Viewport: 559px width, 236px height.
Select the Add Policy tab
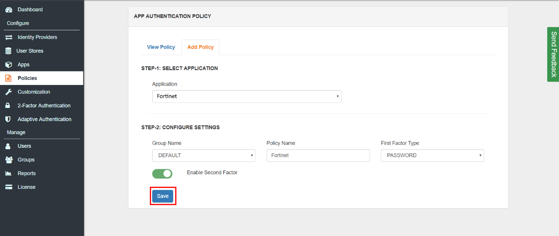200,47
